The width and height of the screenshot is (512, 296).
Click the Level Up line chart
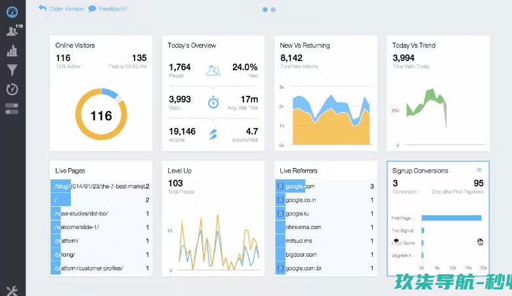pos(219,242)
